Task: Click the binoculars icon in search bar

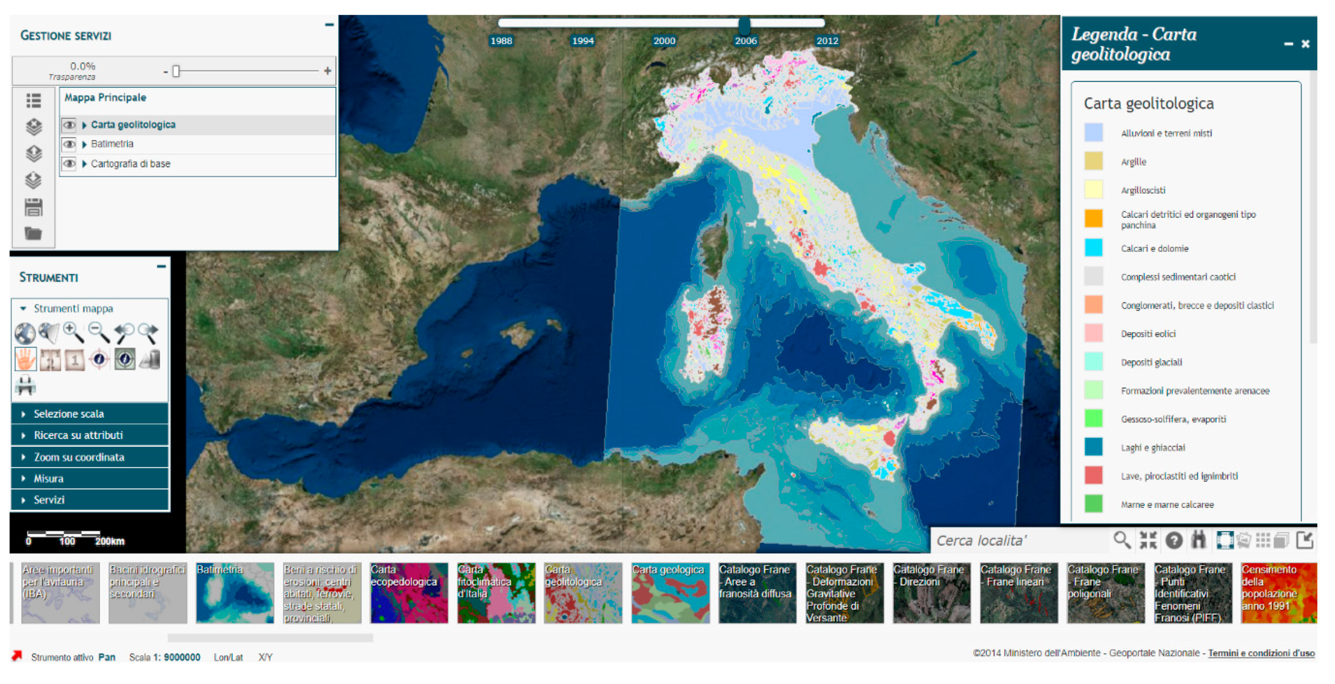Action: [x=1199, y=540]
